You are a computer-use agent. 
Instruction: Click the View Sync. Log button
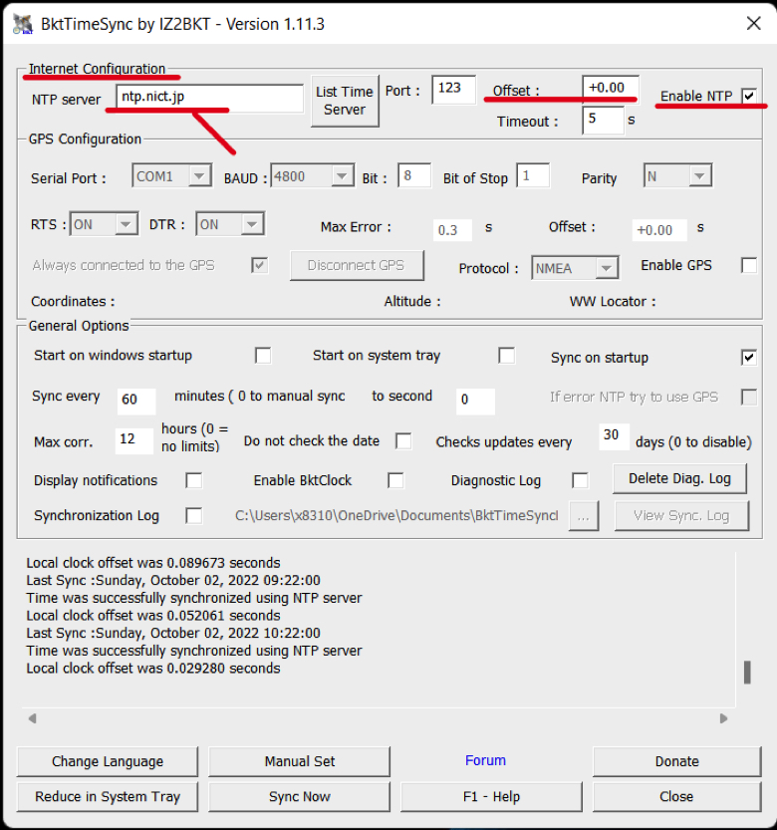[681, 515]
